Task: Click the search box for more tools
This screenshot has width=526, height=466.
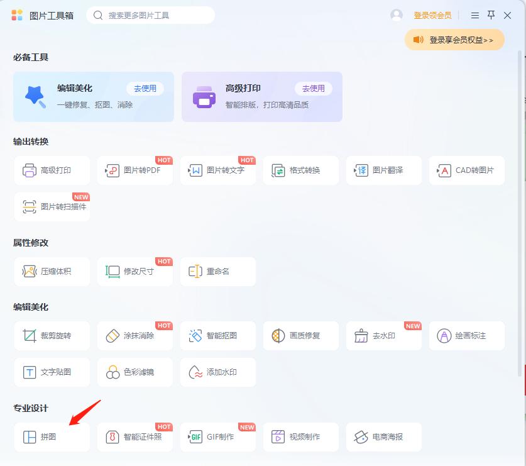Action: click(x=151, y=15)
